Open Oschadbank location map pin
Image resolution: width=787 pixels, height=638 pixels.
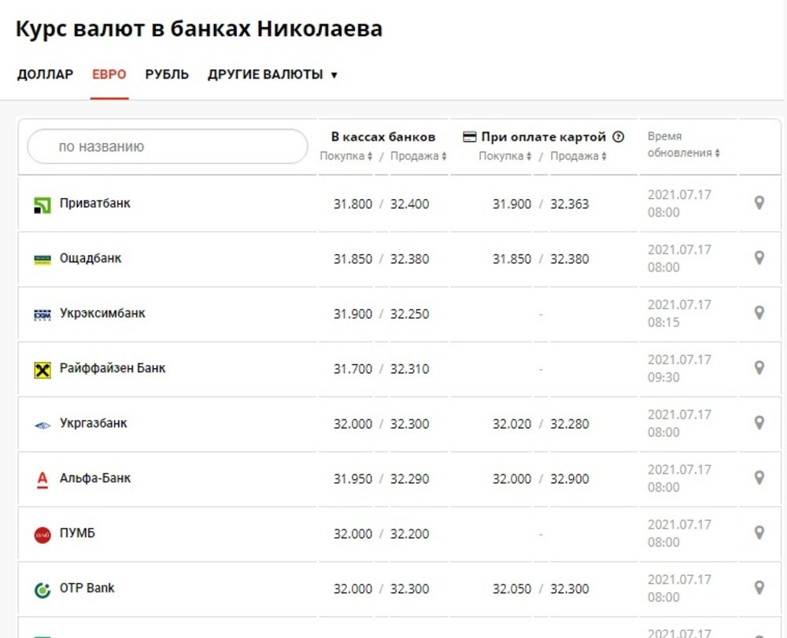tap(759, 258)
